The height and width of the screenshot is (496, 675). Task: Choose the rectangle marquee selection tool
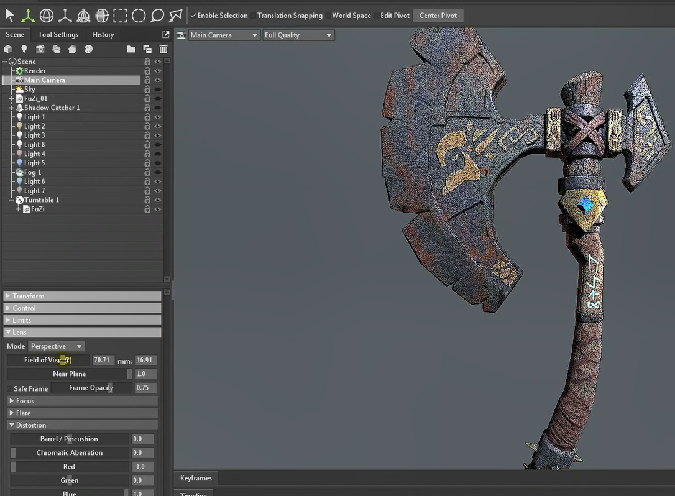tap(120, 16)
